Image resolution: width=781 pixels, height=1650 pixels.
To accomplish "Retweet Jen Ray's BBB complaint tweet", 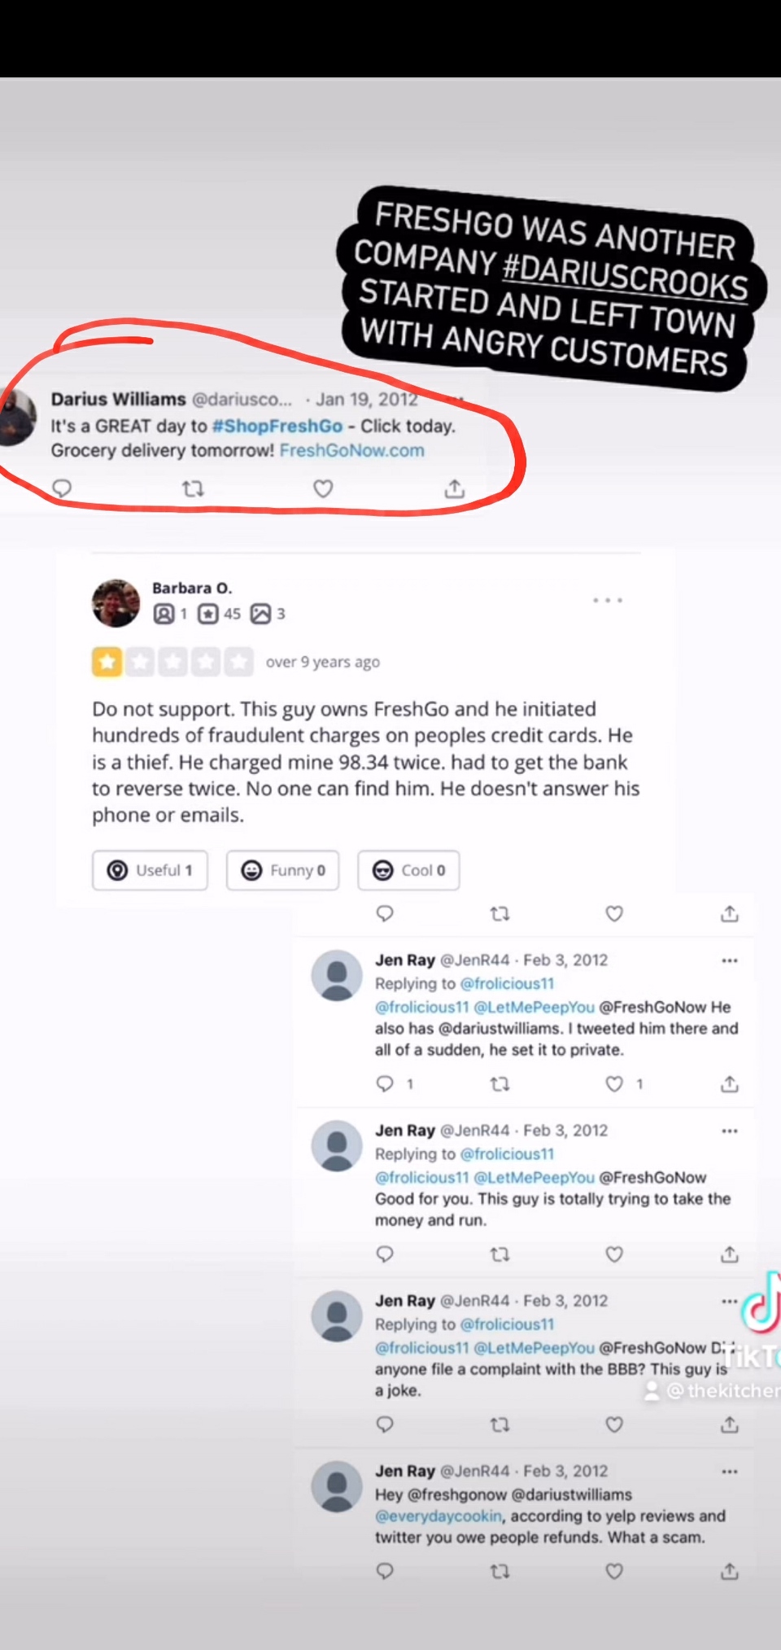I will point(500,1425).
